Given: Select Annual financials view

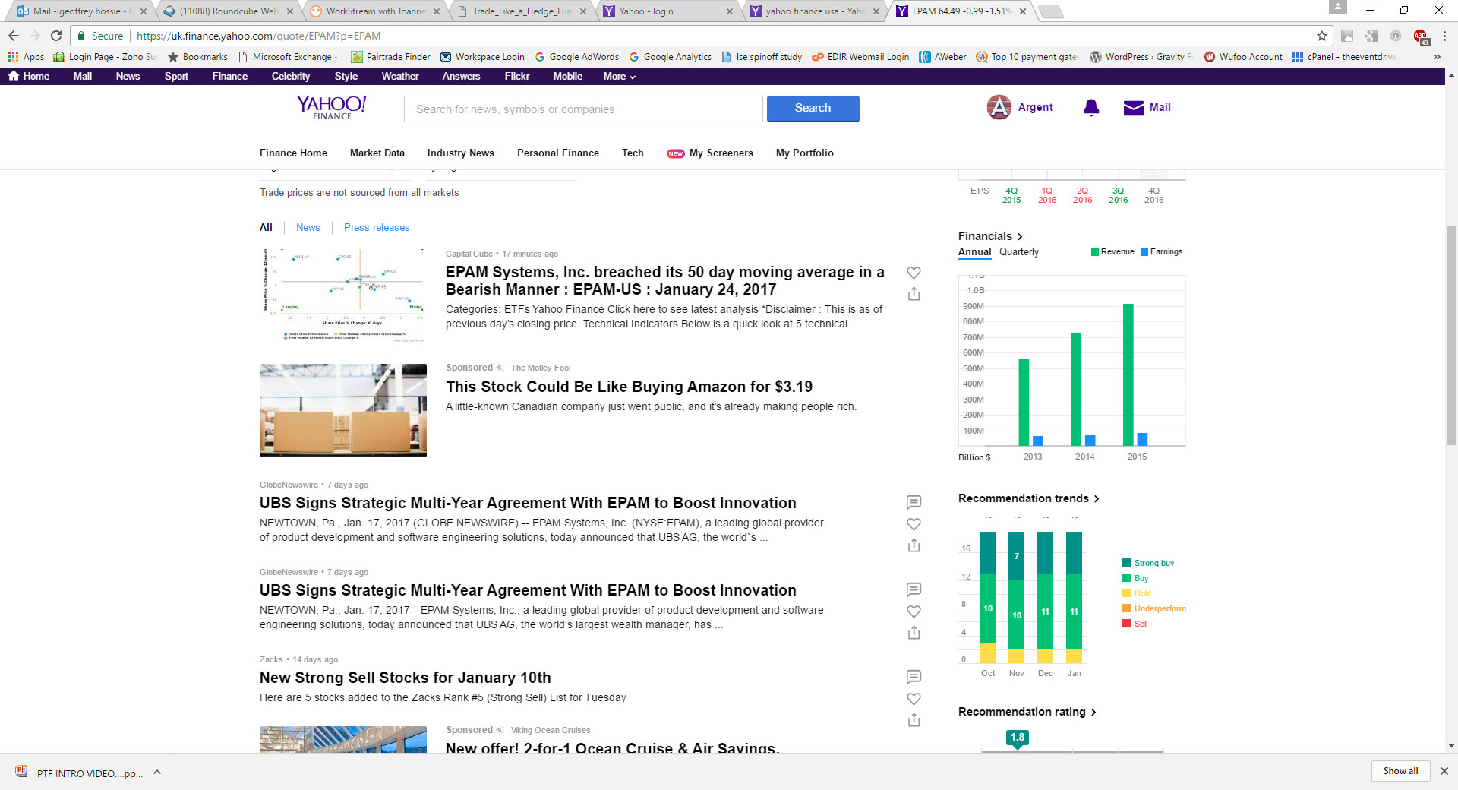Looking at the screenshot, I should 974,252.
